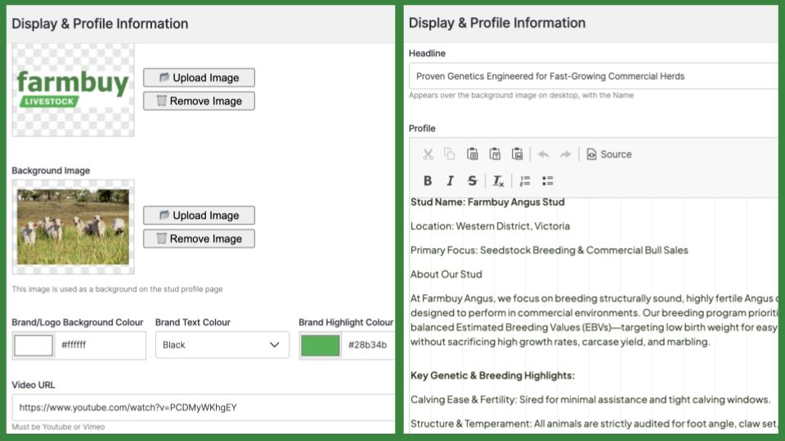Click the #28b34b hex colour field
This screenshot has width=785, height=441.
(x=369, y=345)
